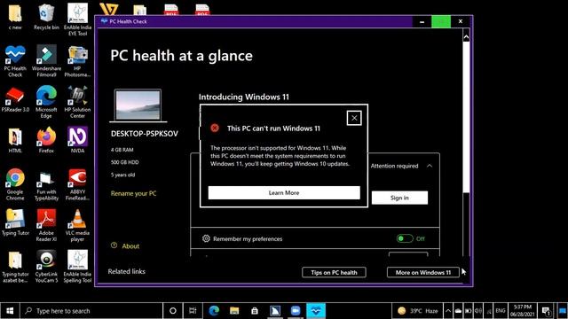Viewport: 568px width, 319px height.
Task: Open NVDA desktop shortcut
Action: (77, 141)
